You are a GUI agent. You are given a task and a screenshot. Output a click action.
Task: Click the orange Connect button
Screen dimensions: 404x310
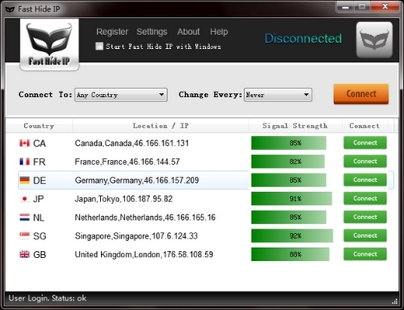tap(361, 94)
